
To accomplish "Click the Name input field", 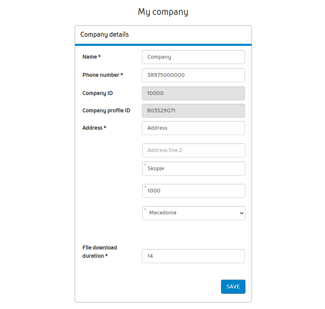I will tap(193, 57).
